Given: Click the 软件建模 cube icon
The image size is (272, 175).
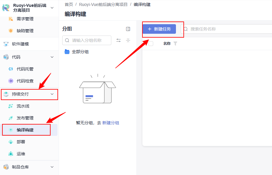Looking at the screenshot, I should [x=6, y=44].
